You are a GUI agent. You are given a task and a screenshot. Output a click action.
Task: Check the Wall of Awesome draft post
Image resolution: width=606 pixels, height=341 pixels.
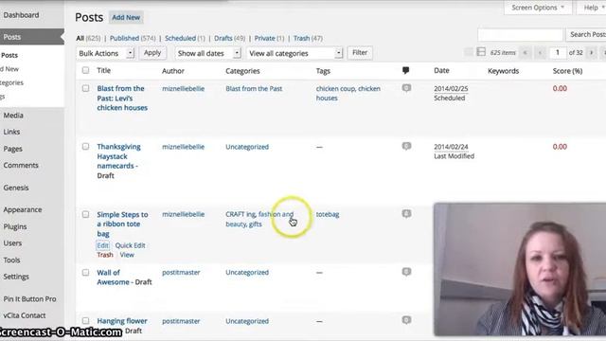click(85, 273)
